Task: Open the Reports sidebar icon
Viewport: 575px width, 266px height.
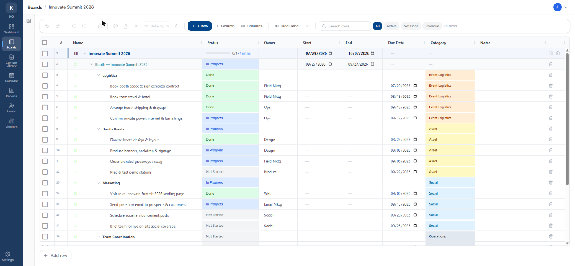Action: click(x=11, y=93)
